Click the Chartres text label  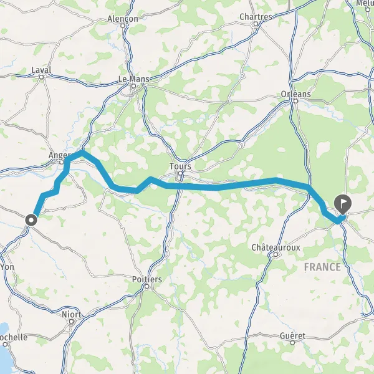click(256, 17)
